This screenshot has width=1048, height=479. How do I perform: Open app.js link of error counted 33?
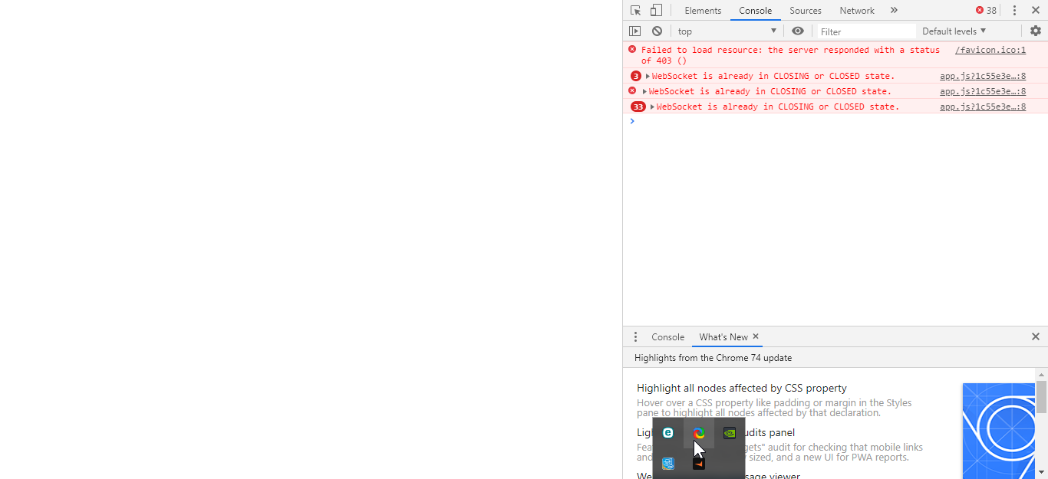[x=983, y=107]
